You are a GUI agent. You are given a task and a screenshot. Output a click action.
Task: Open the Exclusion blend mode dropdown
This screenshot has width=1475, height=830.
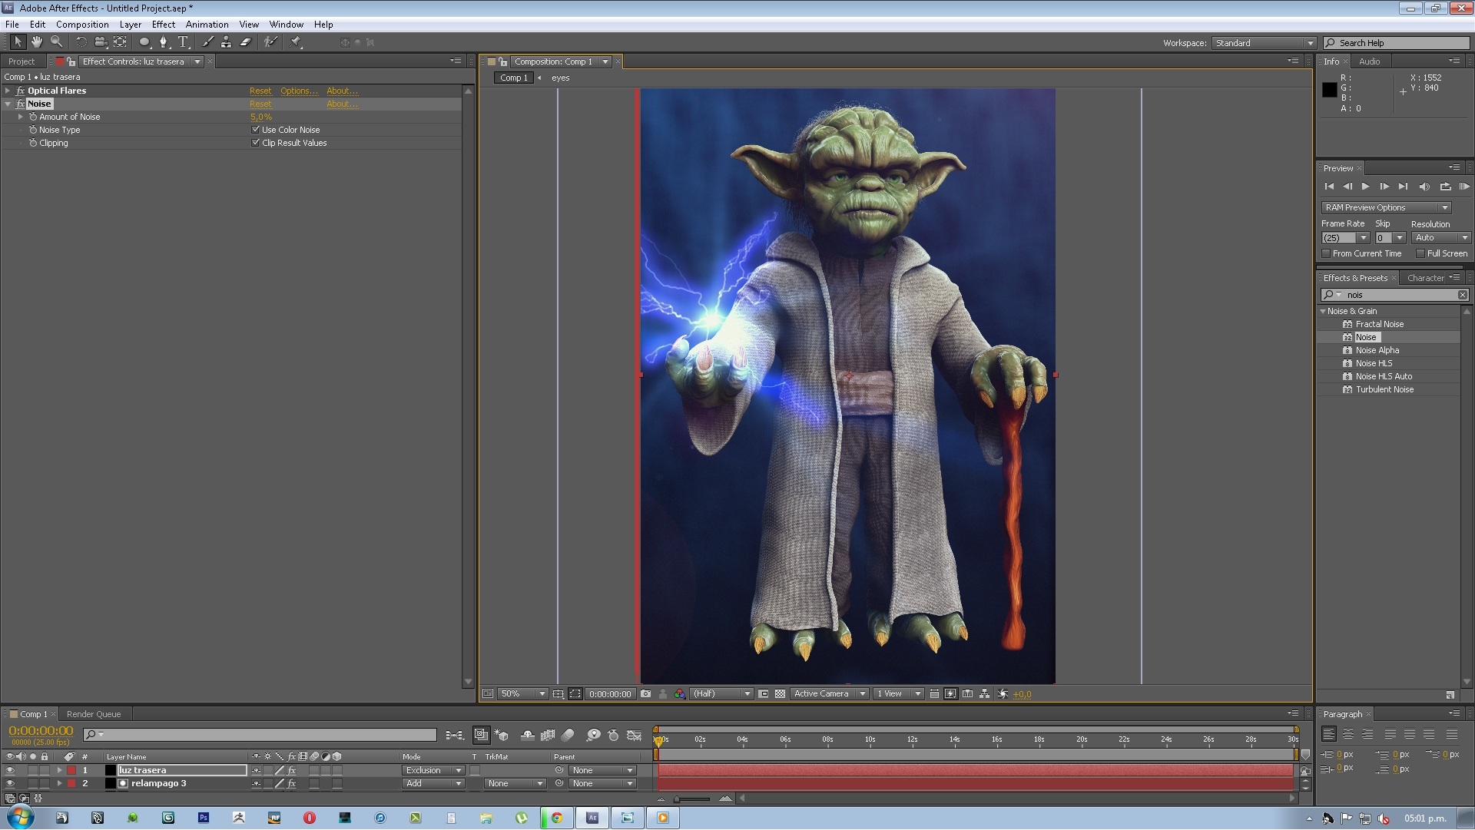click(x=434, y=771)
